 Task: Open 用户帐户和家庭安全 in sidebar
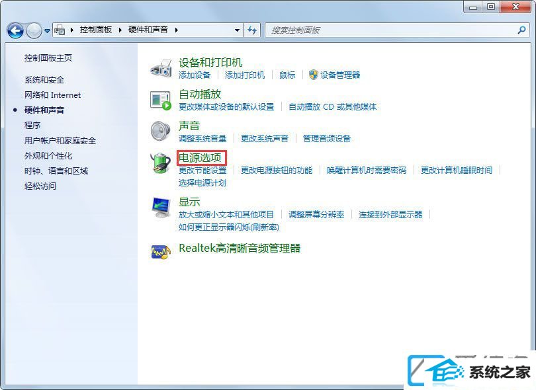coord(60,140)
